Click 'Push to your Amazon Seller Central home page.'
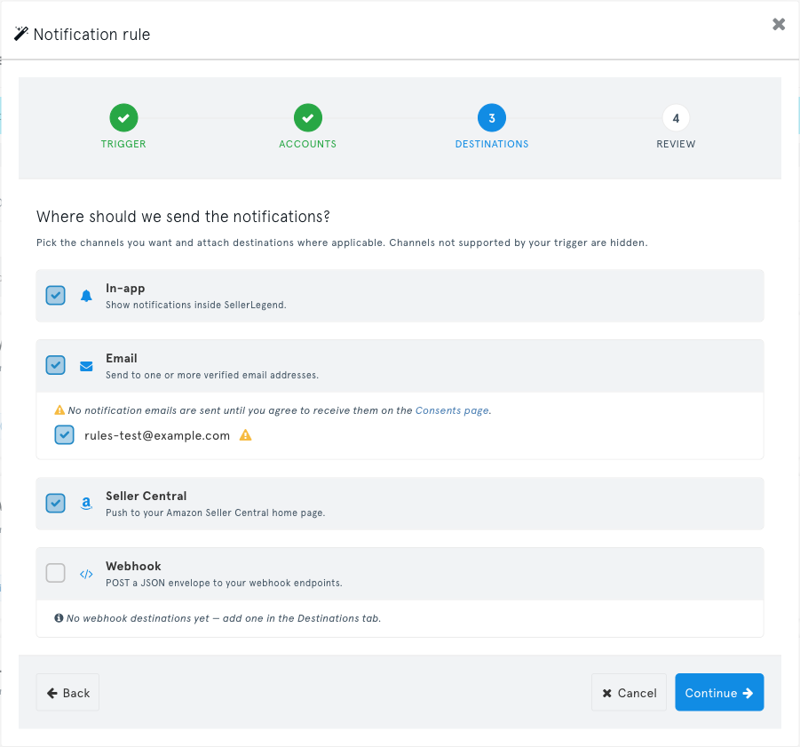800x747 pixels. point(215,513)
